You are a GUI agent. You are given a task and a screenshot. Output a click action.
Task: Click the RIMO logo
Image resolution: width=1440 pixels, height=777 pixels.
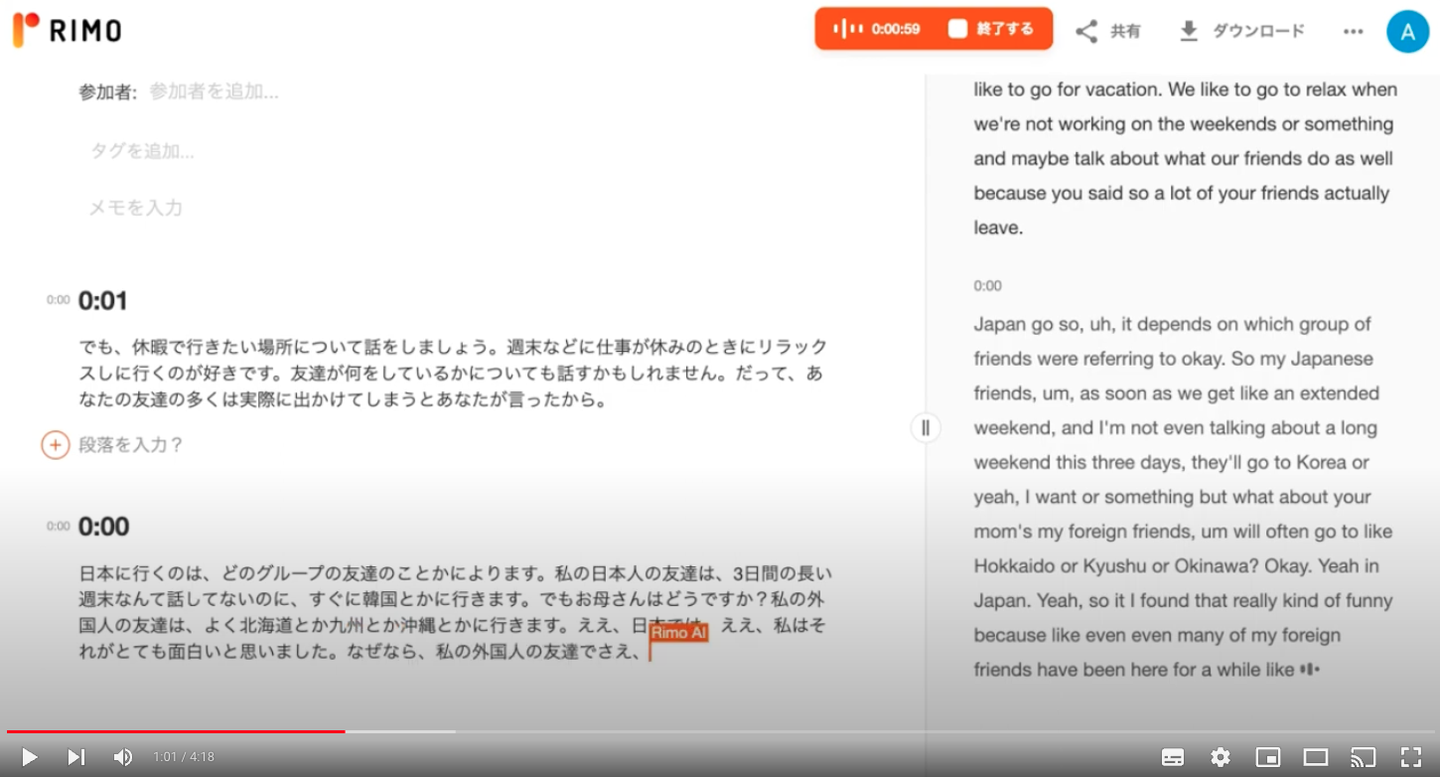(x=66, y=30)
